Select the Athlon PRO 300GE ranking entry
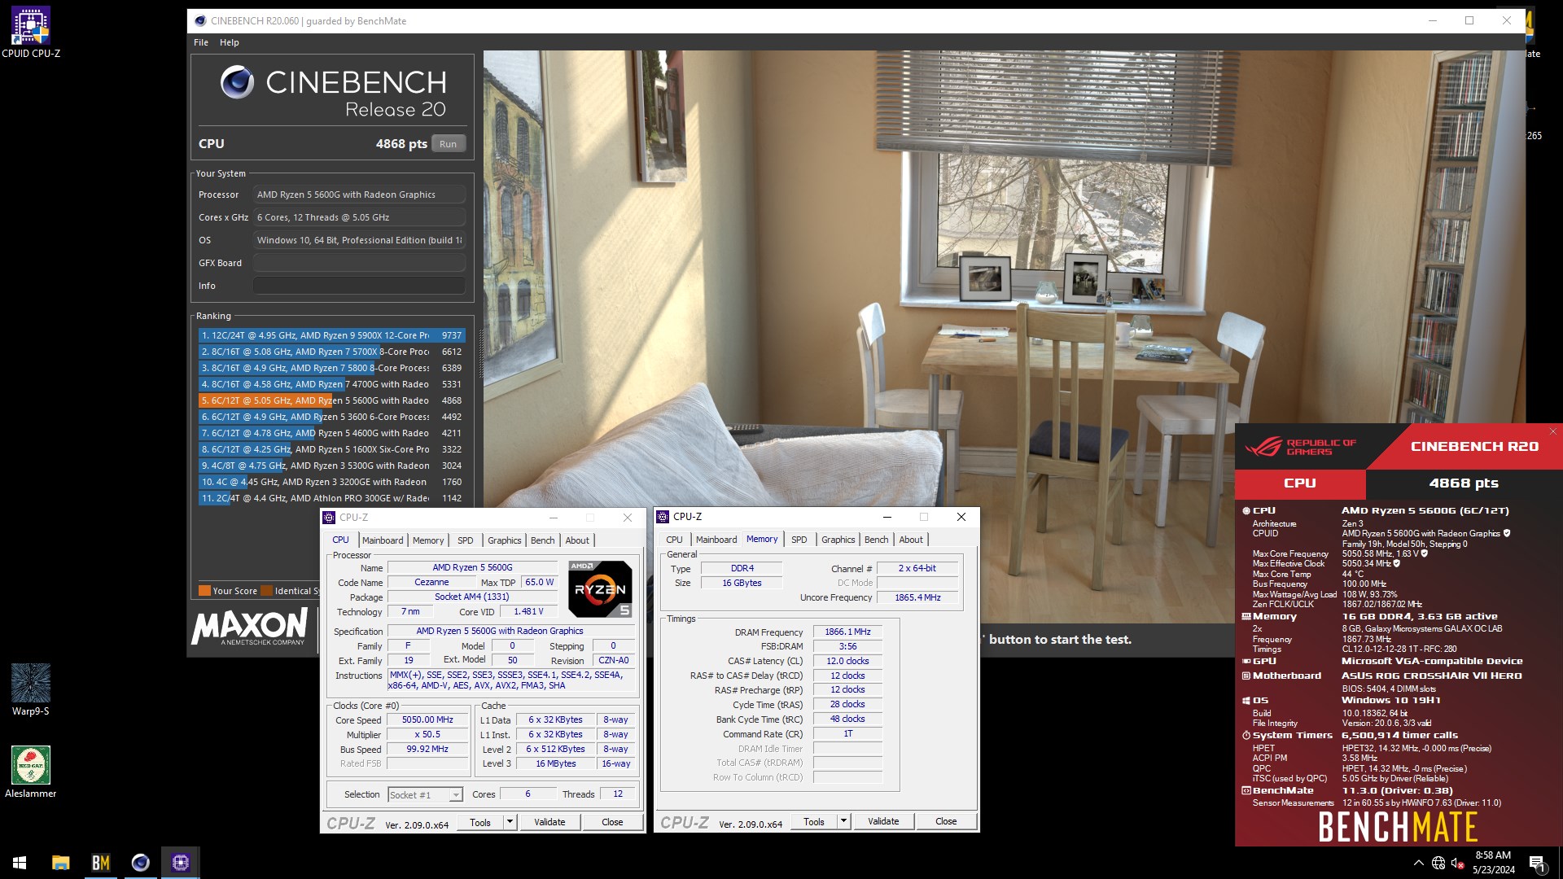 tap(332, 498)
